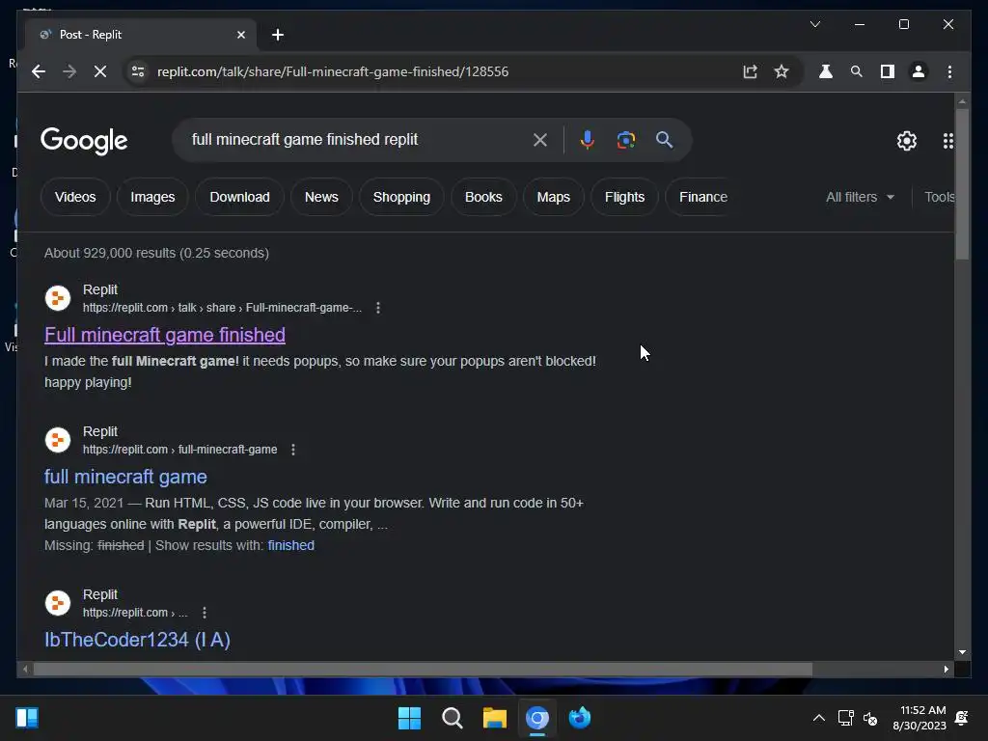The height and width of the screenshot is (741, 988).
Task: Open Chrome Labs flask icon
Action: 826,71
